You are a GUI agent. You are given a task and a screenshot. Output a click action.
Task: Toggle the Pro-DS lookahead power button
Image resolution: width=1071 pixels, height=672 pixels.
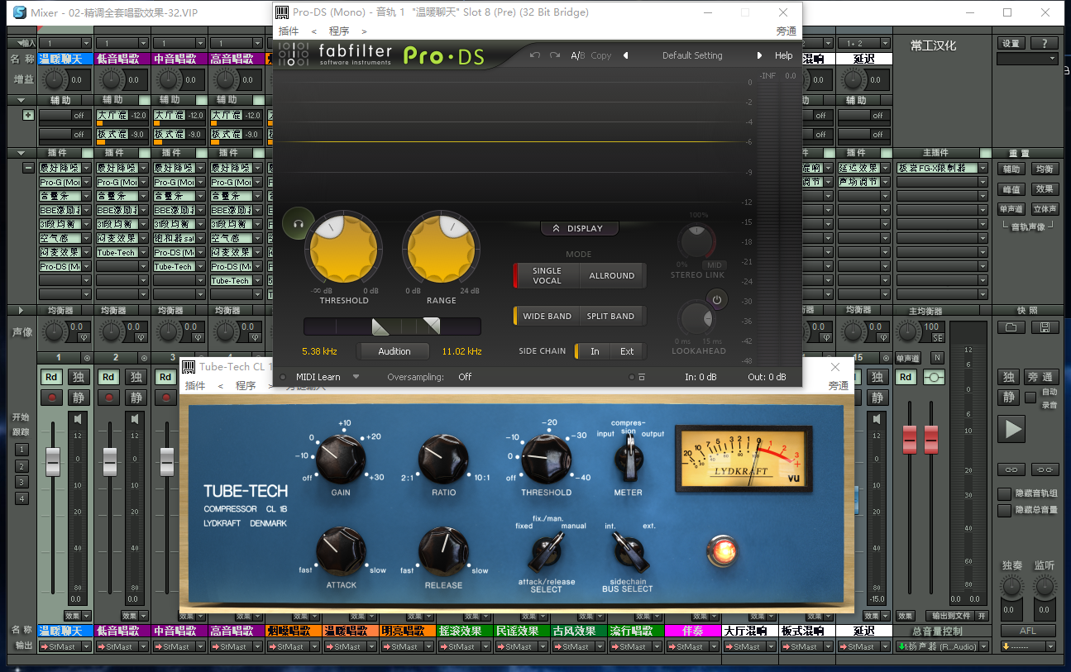pos(717,299)
